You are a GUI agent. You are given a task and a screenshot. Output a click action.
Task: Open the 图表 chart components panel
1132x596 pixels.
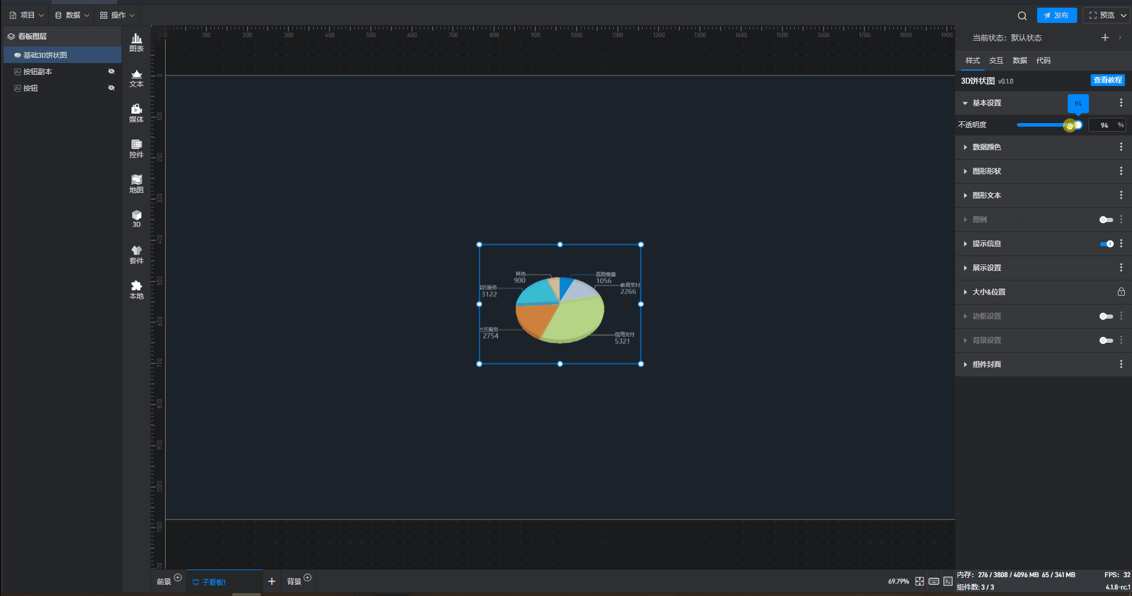(x=136, y=42)
